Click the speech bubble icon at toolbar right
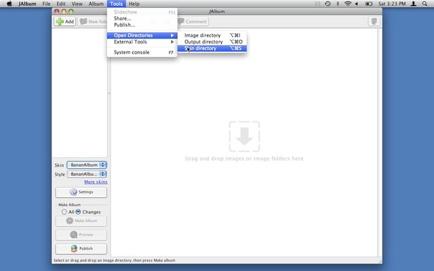 click(374, 21)
